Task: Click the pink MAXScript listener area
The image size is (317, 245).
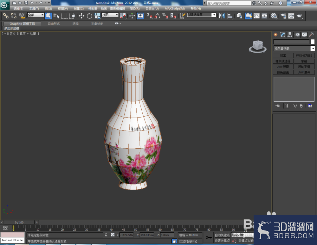Action: tap(12, 235)
